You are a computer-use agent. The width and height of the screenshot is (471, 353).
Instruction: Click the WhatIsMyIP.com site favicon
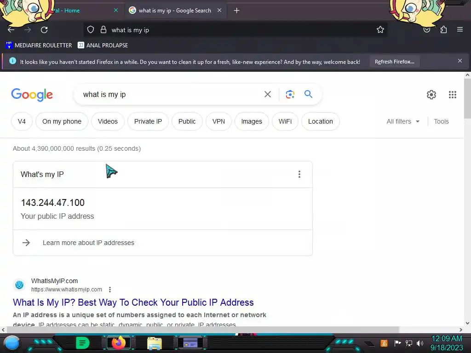[x=19, y=285]
